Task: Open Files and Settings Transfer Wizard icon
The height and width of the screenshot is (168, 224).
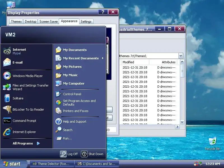Action: pyautogui.click(x=7, y=87)
